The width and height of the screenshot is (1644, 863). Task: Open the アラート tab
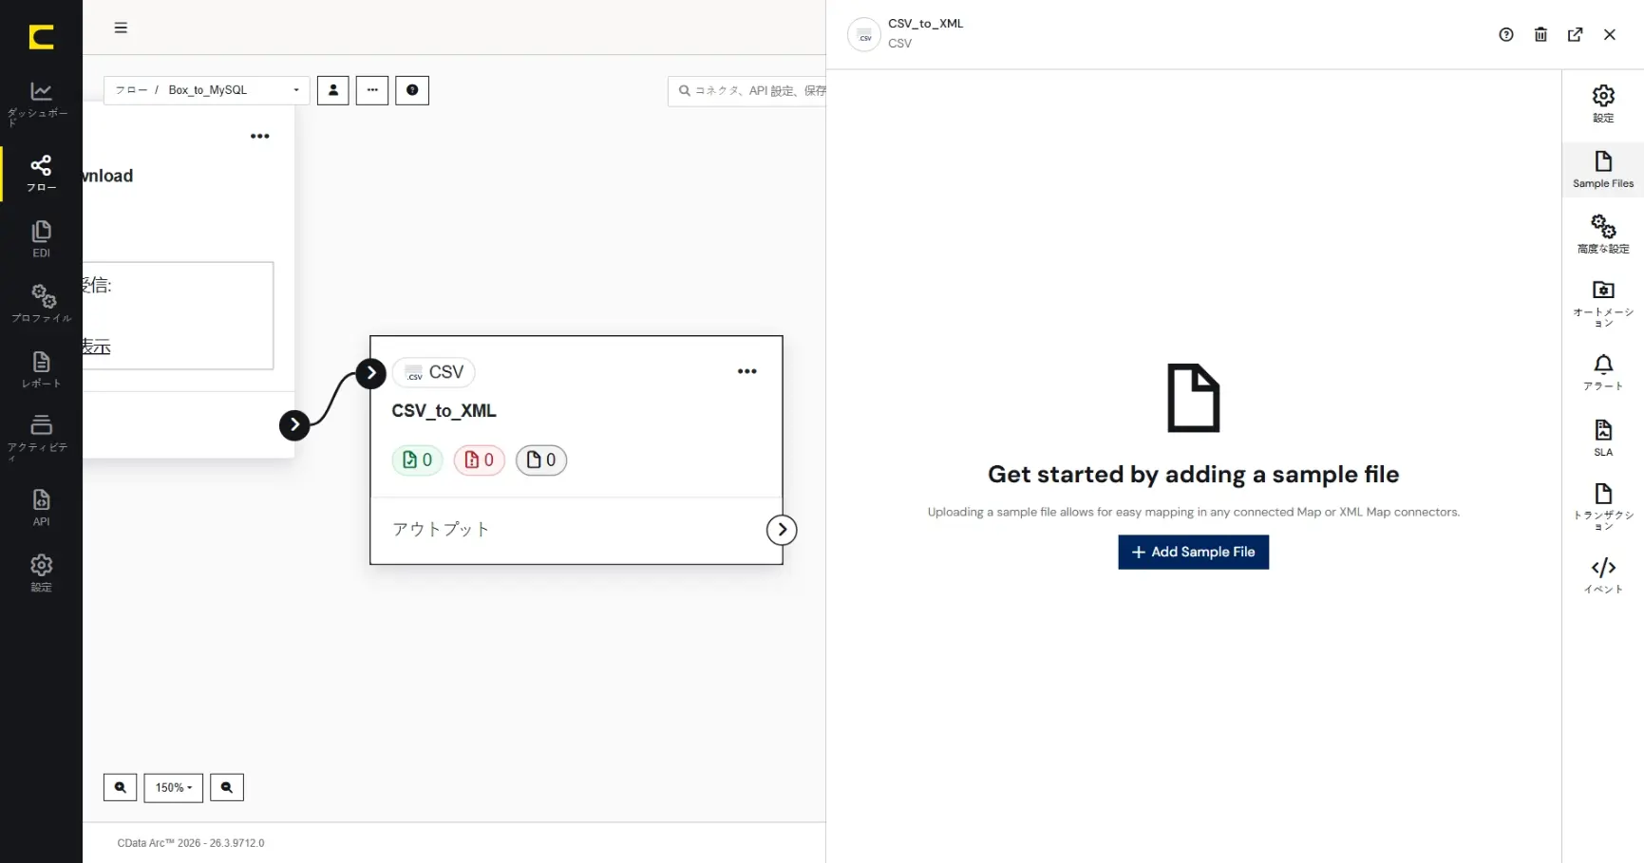pyautogui.click(x=1603, y=372)
